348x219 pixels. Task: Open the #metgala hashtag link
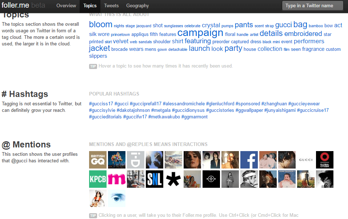click(x=161, y=110)
